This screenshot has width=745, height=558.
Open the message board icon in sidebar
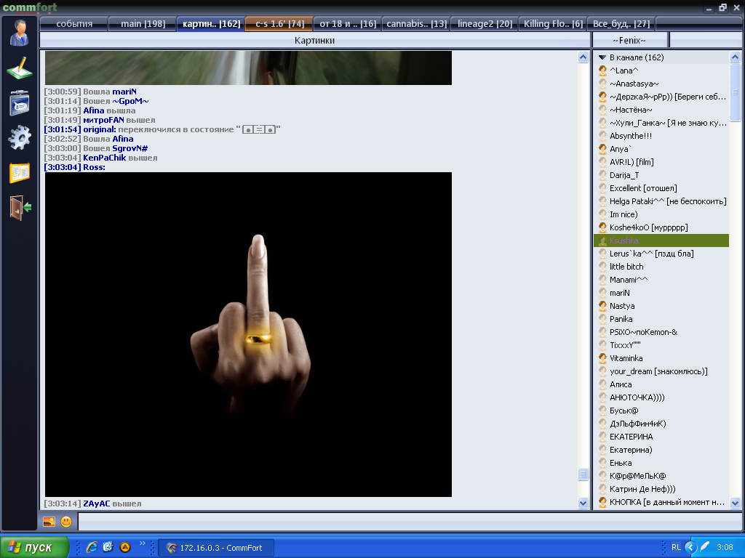[20, 103]
